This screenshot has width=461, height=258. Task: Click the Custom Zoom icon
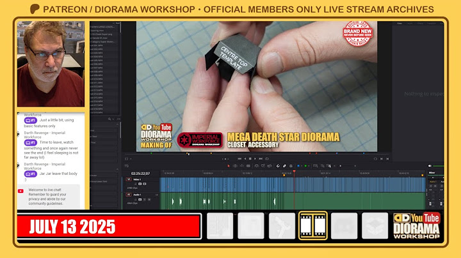click(329, 166)
